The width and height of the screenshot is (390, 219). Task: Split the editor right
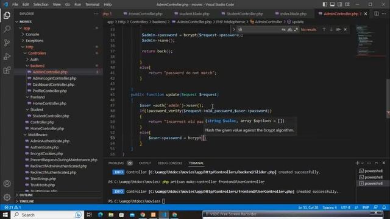[x=377, y=13]
